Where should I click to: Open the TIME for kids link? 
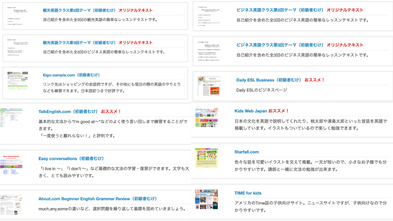pyautogui.click(x=248, y=193)
